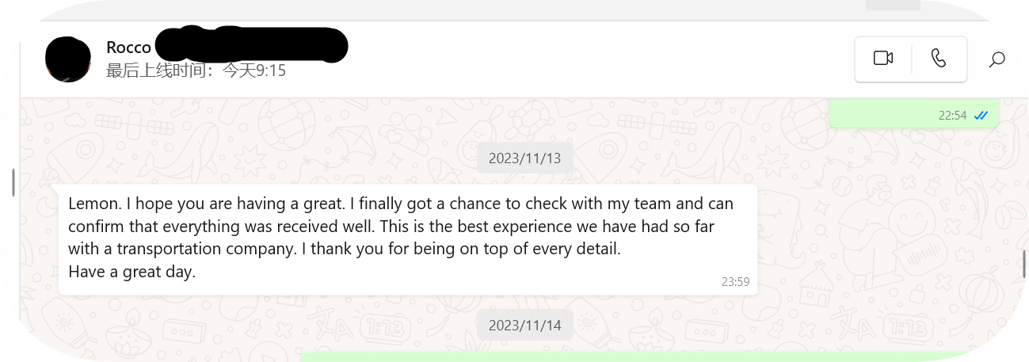Viewport: 1029px width, 362px height.
Task: Click the panel divider handle on left edge
Action: pos(13,182)
